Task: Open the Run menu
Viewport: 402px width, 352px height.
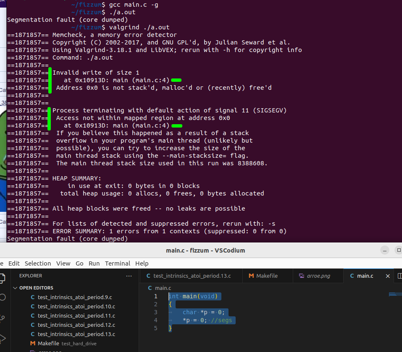Action: click(94, 263)
